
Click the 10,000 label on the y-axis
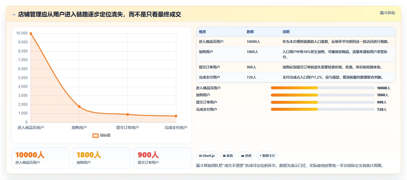point(22,33)
